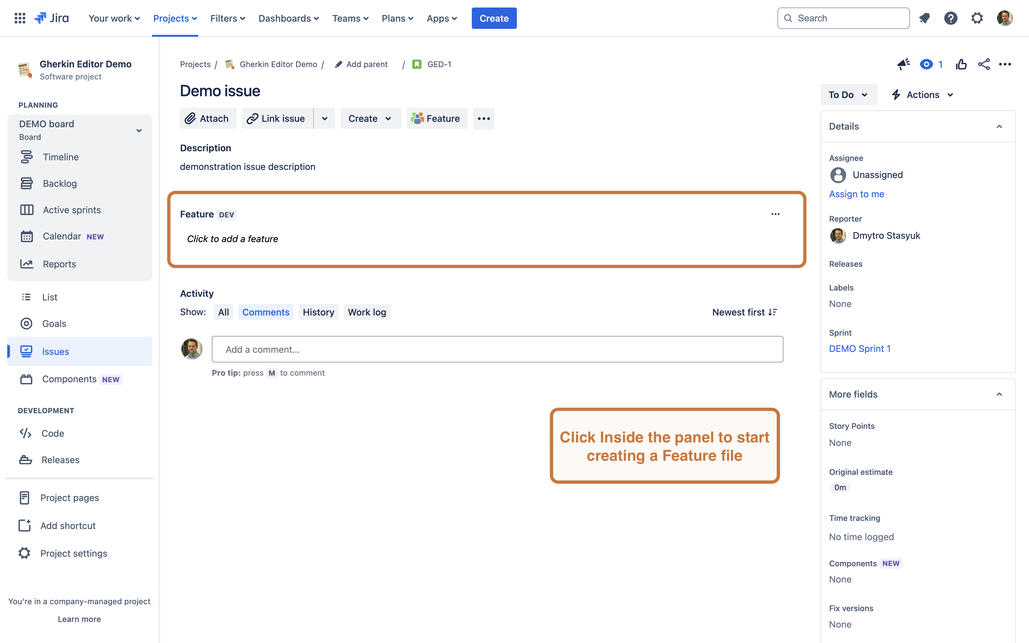Screen dimensions: 1029x643
Task: Open the Projects menu
Action: 175,18
